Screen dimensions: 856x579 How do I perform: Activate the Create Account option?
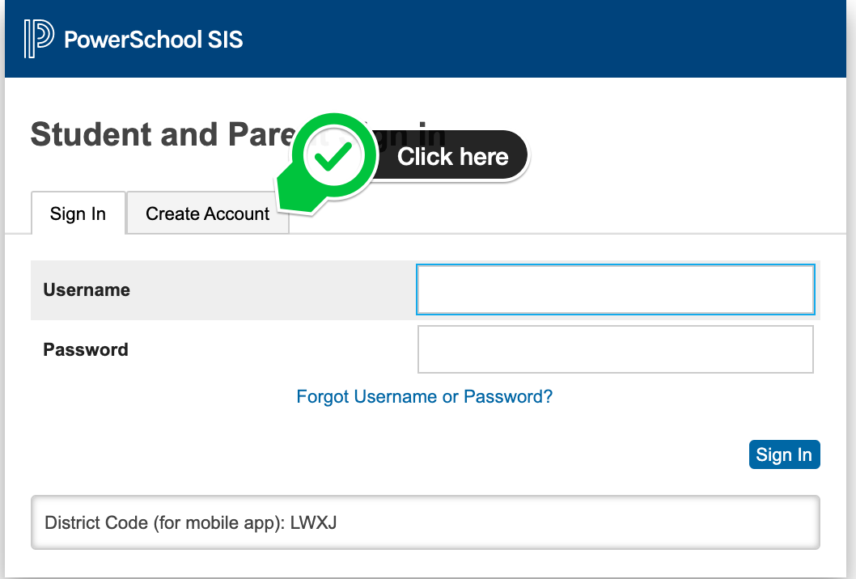pos(207,213)
